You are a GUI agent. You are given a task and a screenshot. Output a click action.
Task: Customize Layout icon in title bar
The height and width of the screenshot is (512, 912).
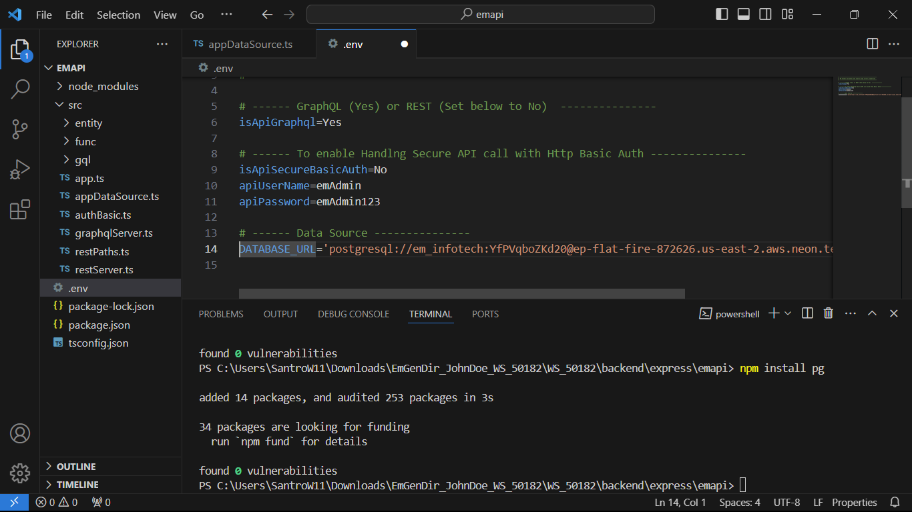787,15
